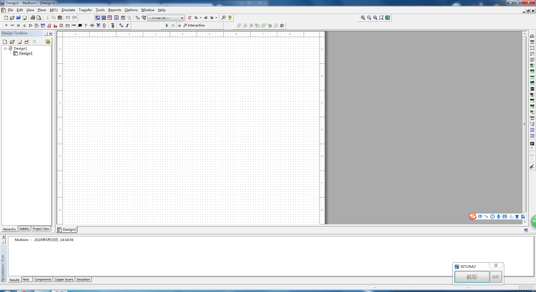Image resolution: width=536 pixels, height=292 pixels.
Task: Open the Place Basic component group
Action: (x=12, y=25)
